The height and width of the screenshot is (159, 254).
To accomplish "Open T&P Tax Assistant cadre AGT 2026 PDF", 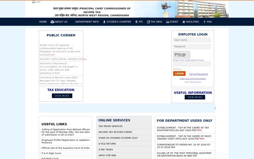I will pos(183,129).
